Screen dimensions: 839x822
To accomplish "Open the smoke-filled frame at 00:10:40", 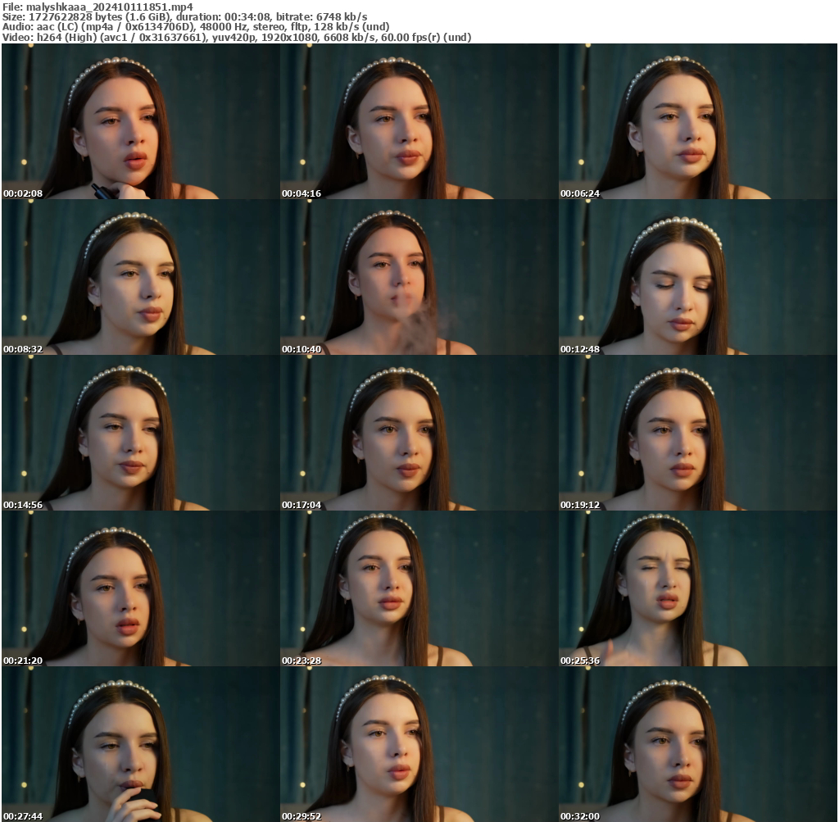I will (419, 277).
